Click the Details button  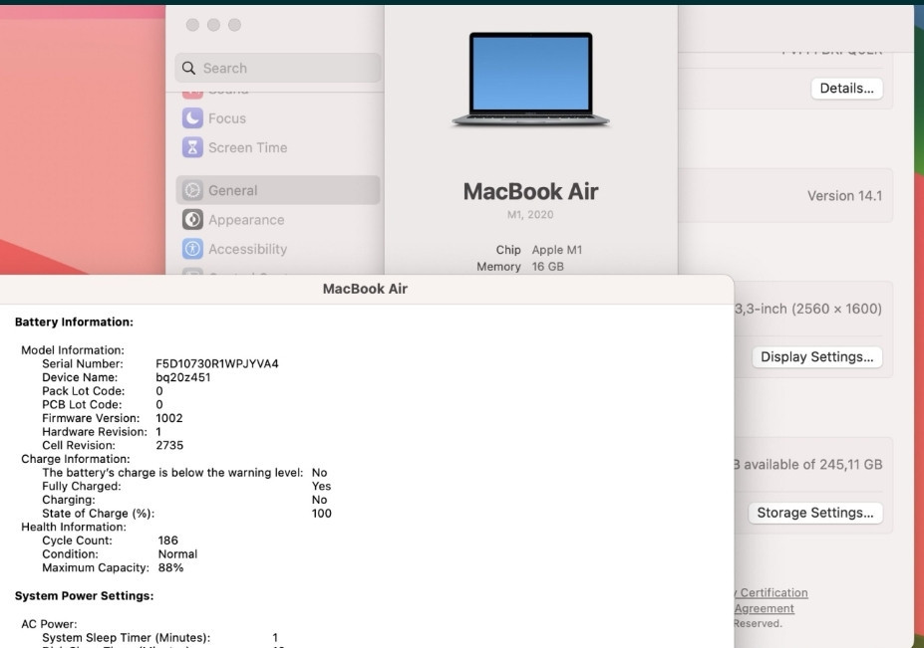pos(846,88)
